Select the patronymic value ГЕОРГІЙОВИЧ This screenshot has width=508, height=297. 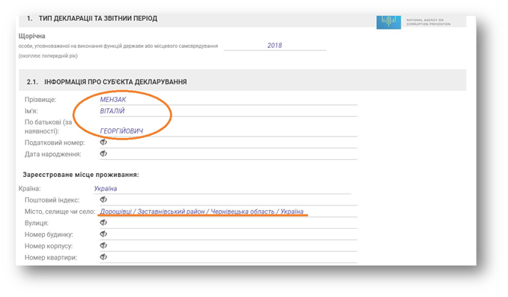(121, 131)
